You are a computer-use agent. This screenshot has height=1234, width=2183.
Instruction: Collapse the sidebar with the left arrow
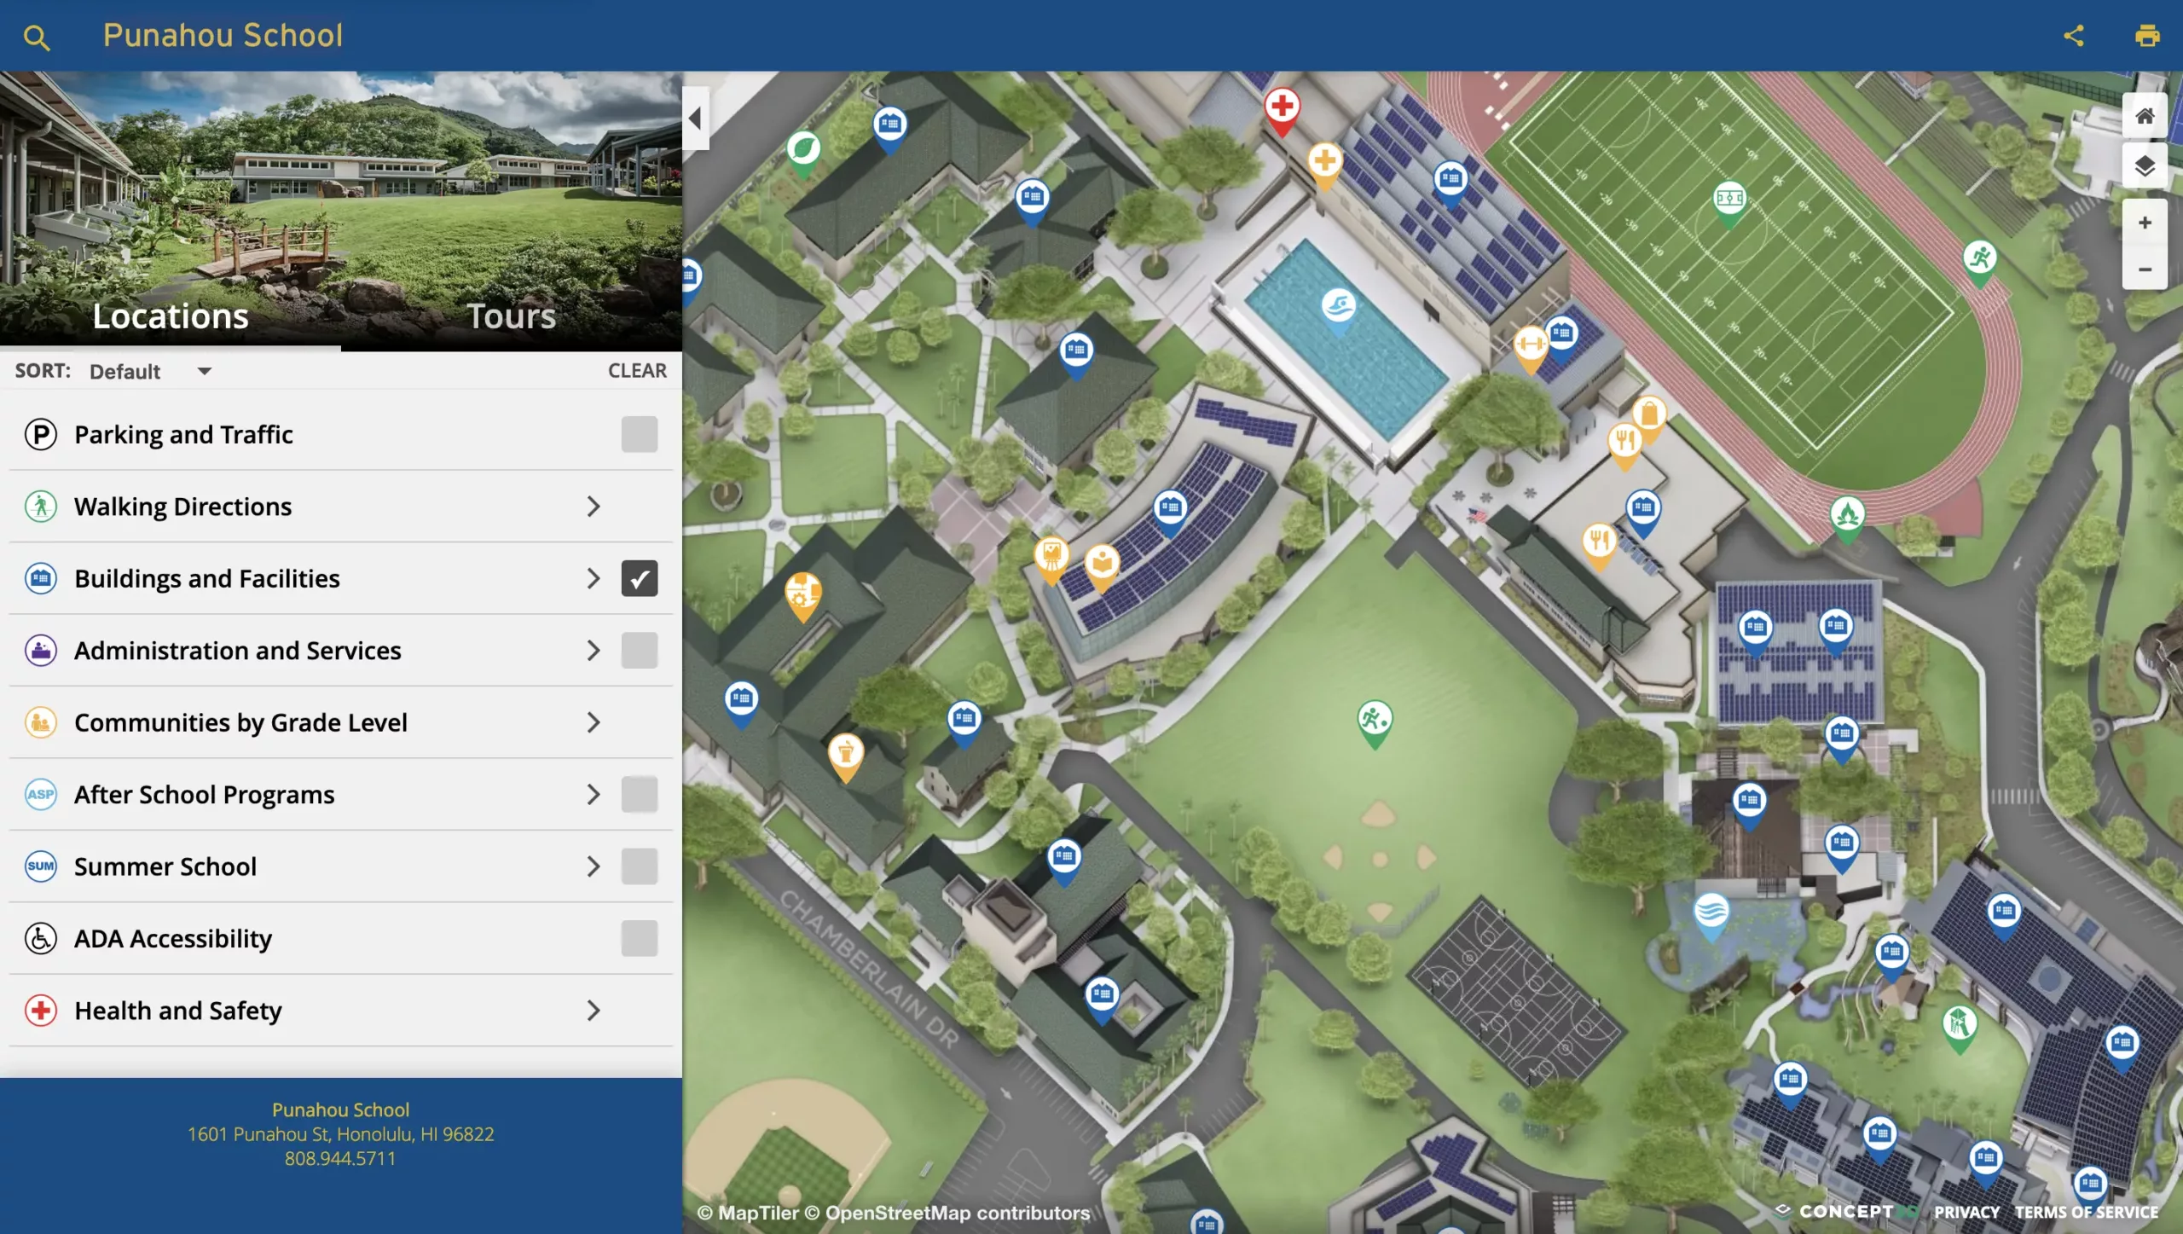tap(696, 118)
